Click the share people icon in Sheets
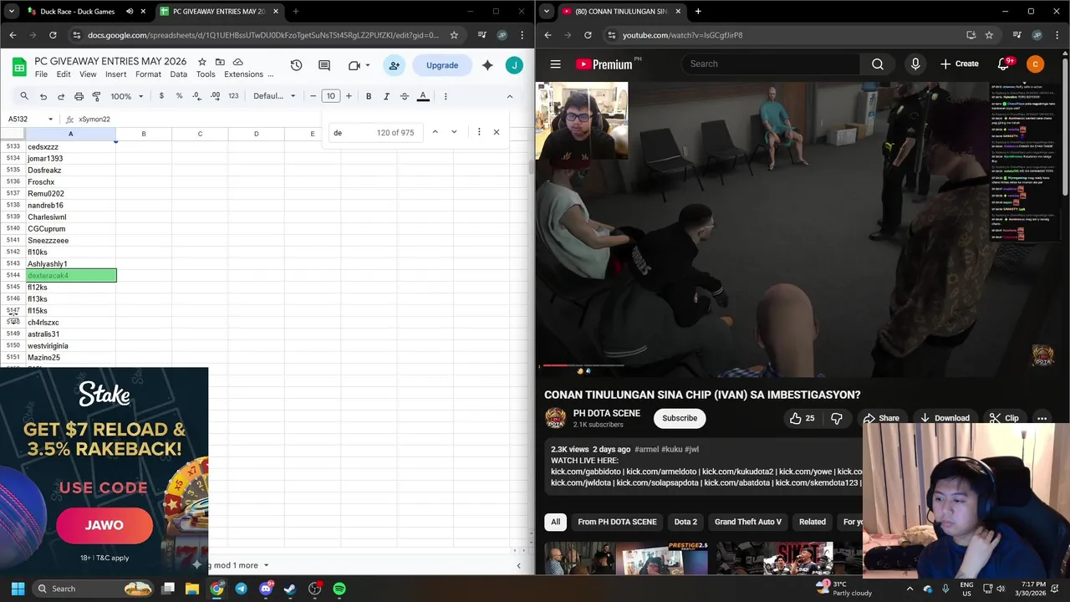 [x=394, y=65]
